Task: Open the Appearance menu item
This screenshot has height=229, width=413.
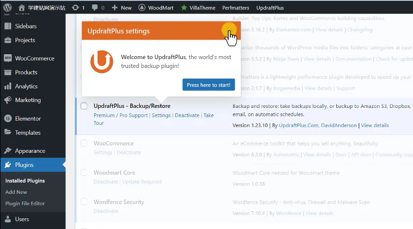Action: tap(30, 151)
